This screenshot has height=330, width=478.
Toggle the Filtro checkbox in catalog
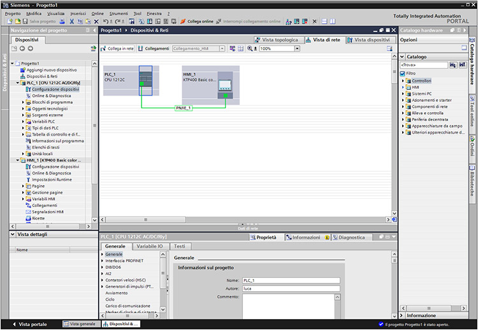pyautogui.click(x=402, y=73)
